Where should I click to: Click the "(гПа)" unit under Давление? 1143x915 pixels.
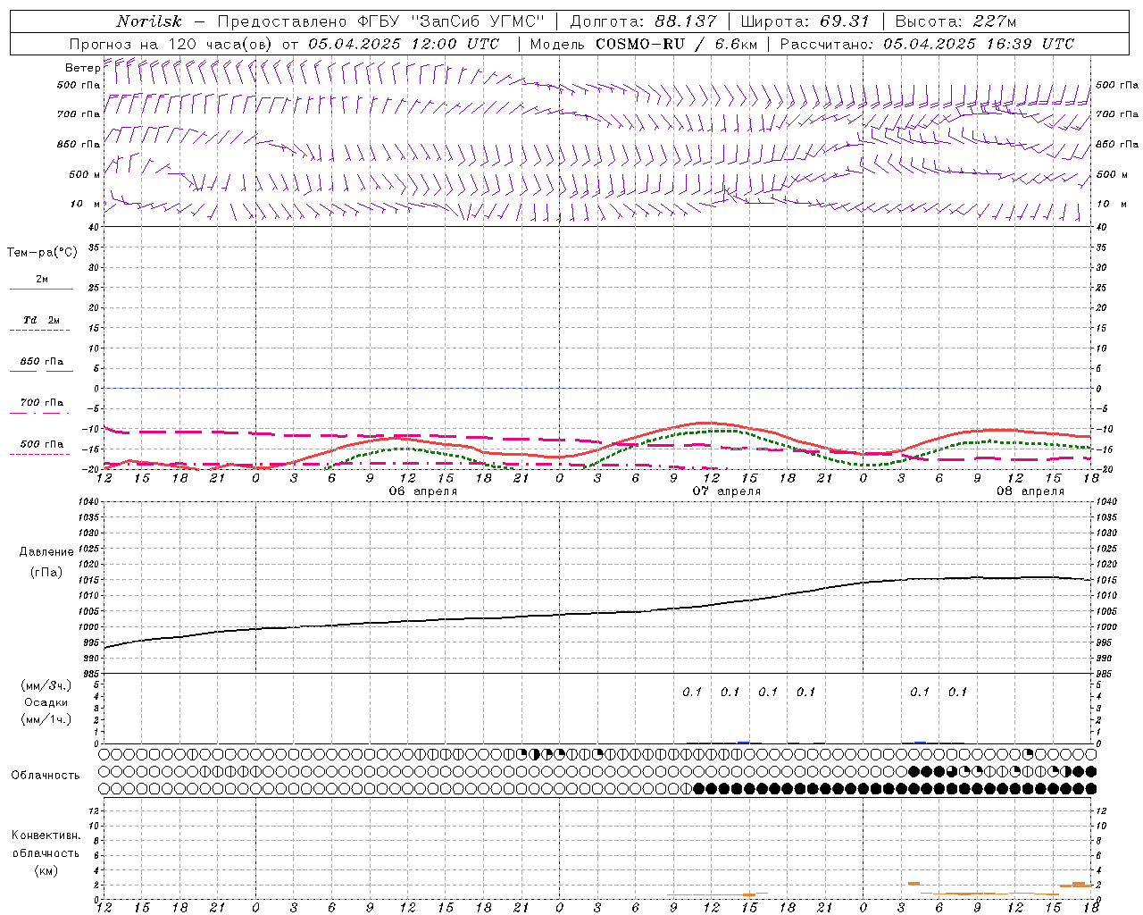coord(46,573)
